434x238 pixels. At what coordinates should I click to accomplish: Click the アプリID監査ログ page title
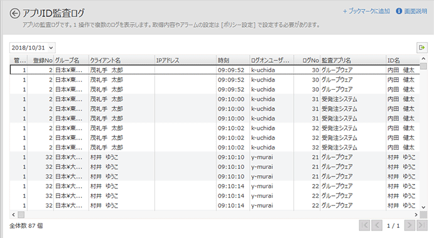53,13
